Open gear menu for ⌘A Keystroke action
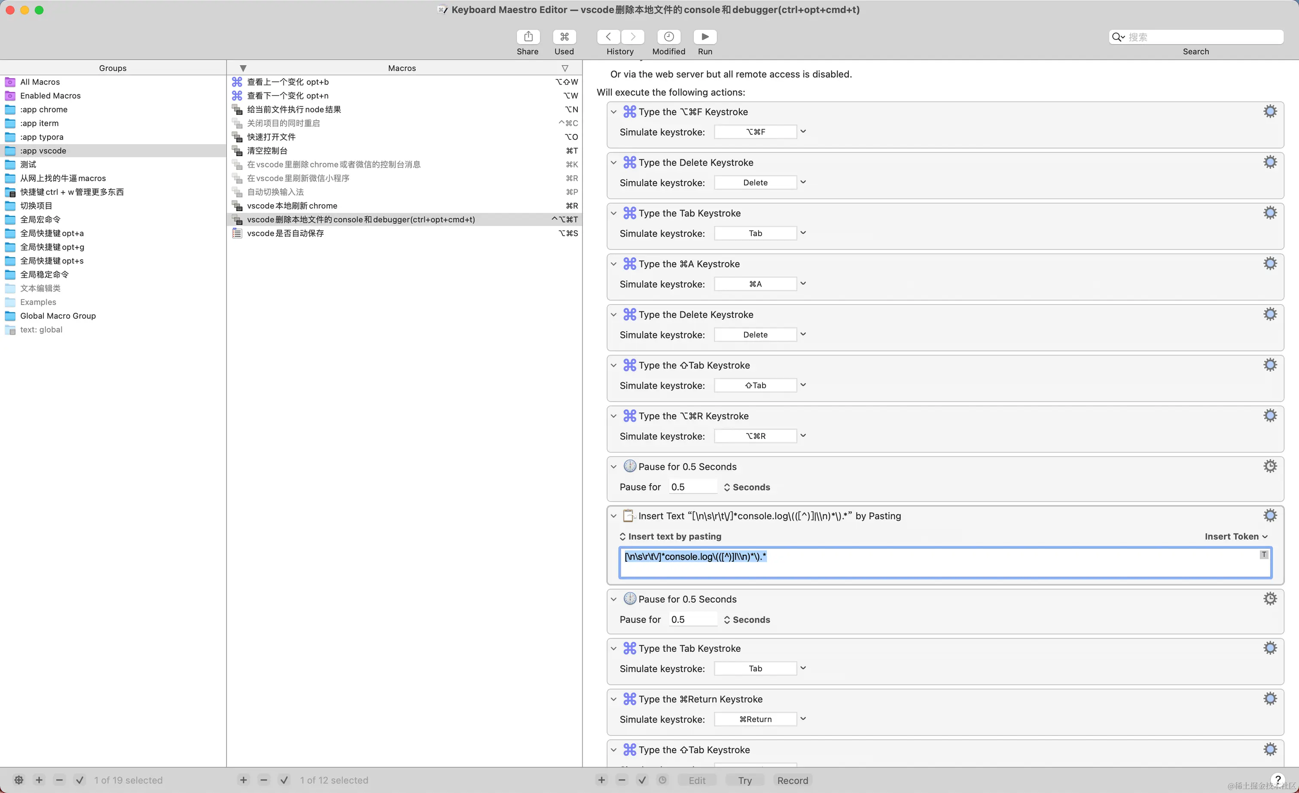1299x793 pixels. pyautogui.click(x=1270, y=264)
